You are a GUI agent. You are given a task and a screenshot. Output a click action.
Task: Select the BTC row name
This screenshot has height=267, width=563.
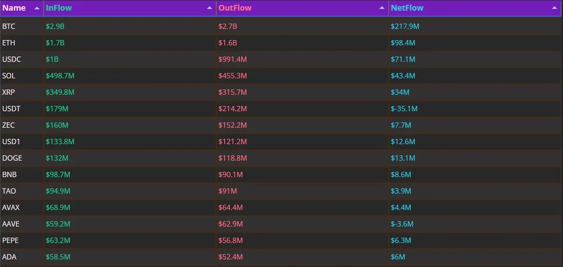coord(8,27)
